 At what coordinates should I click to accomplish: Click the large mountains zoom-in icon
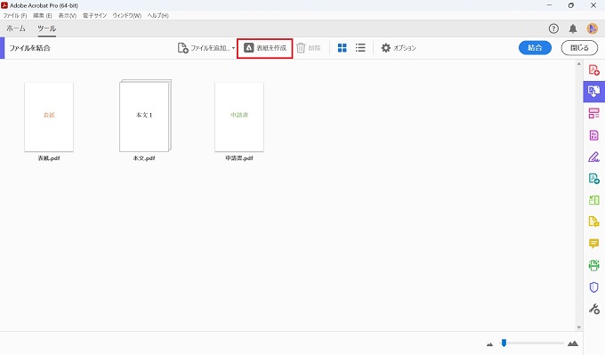[573, 343]
